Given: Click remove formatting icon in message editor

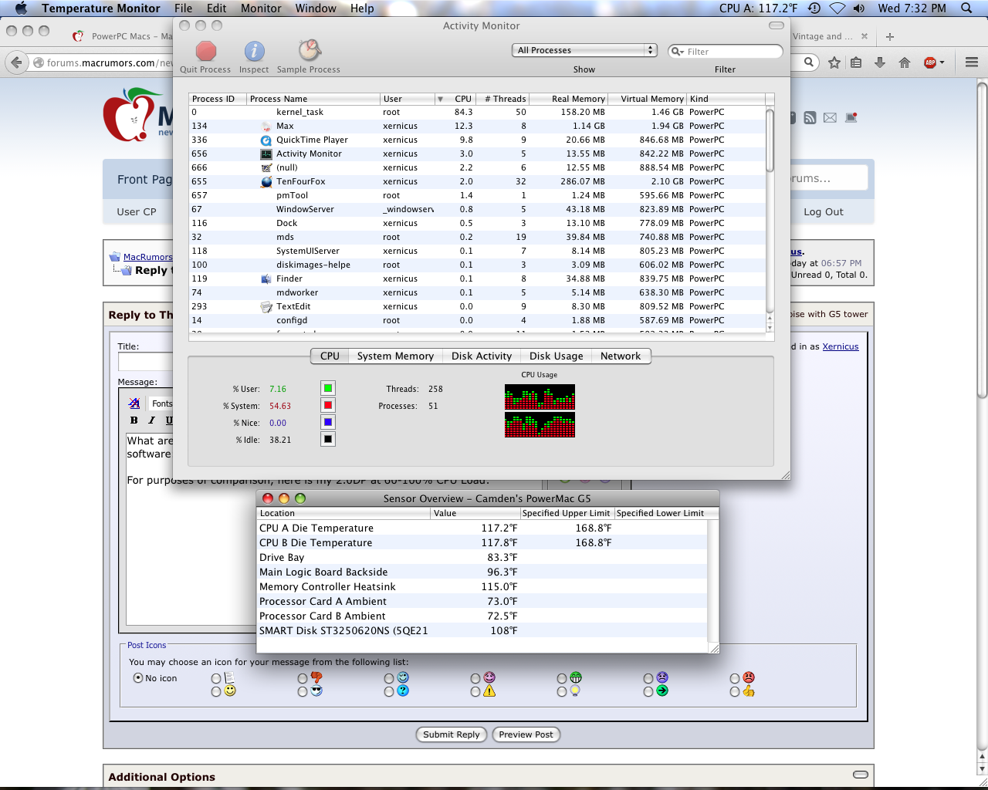Looking at the screenshot, I should pyautogui.click(x=134, y=403).
